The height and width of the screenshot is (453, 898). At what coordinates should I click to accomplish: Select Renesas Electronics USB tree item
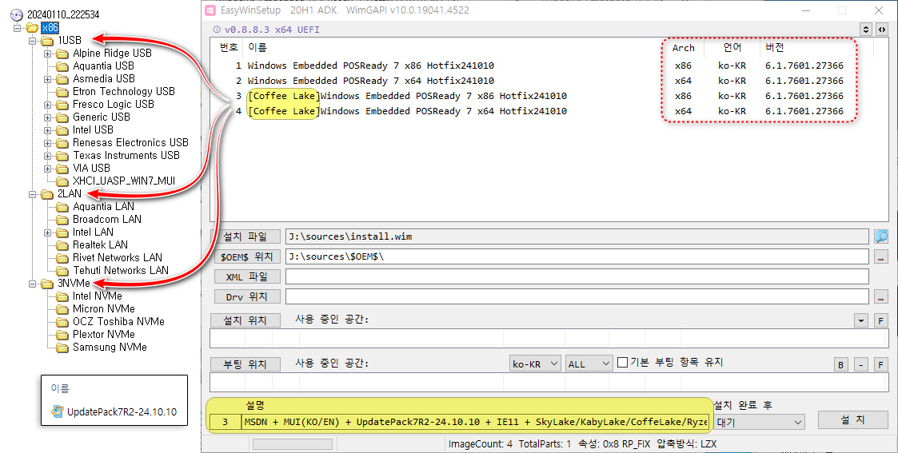pos(130,143)
